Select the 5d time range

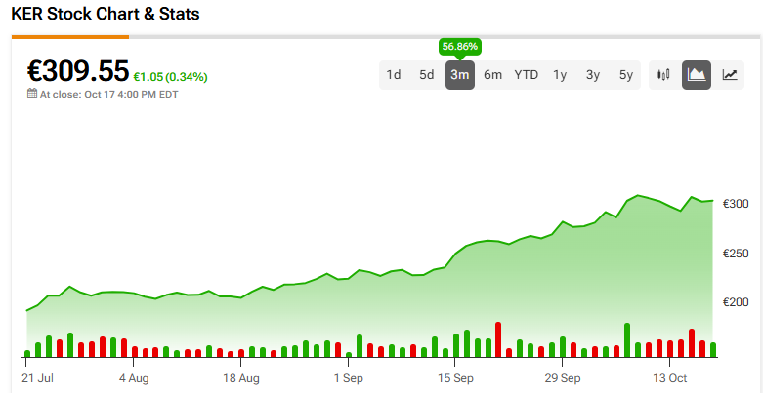click(427, 75)
